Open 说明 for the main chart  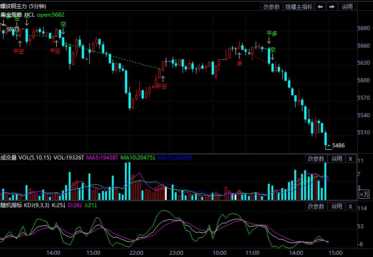tap(347, 7)
